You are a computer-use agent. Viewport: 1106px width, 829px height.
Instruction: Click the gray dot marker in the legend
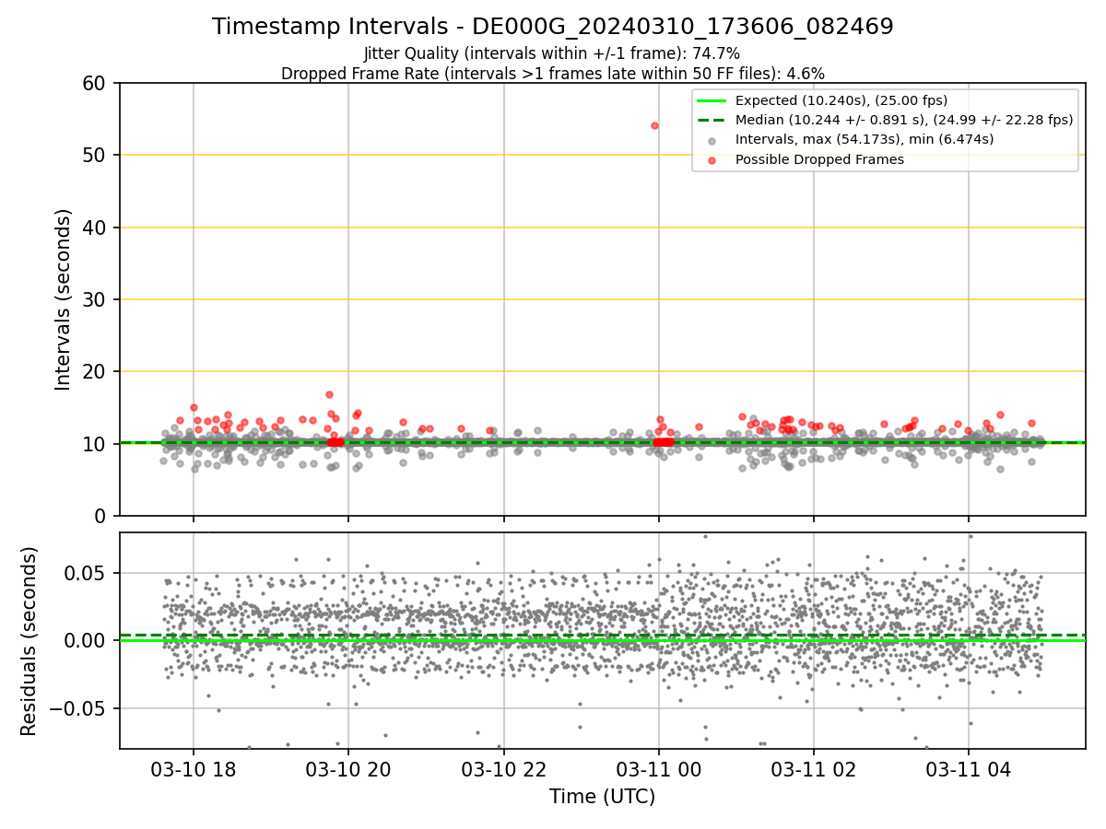coord(712,140)
